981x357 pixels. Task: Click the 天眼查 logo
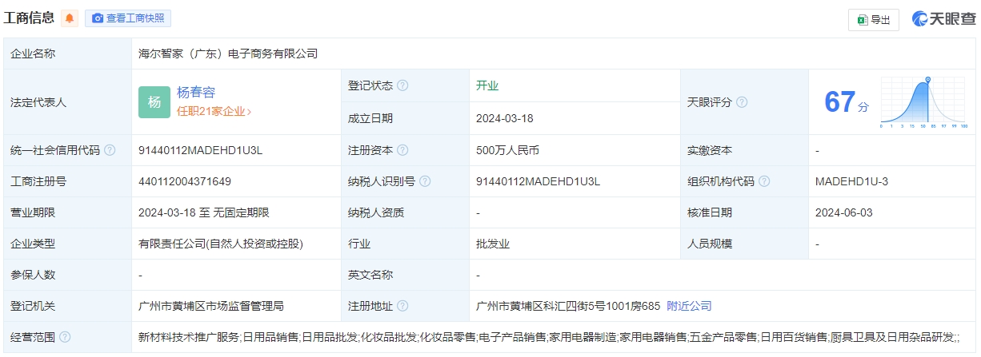[943, 19]
